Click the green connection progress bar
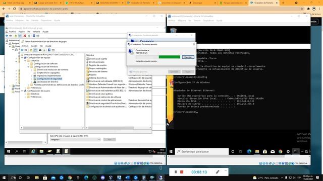This screenshot has height=181, width=323. [170, 57]
